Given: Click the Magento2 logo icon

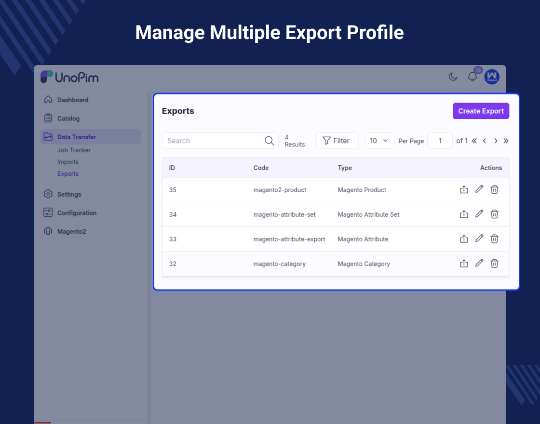Looking at the screenshot, I should 48,231.
